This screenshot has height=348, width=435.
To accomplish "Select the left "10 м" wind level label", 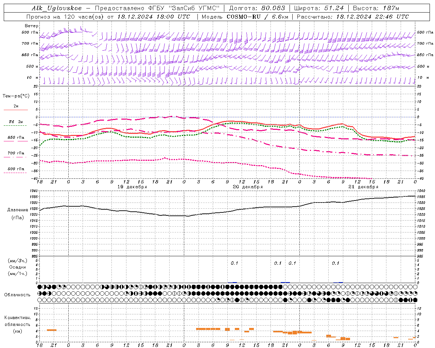I will 33,77.
